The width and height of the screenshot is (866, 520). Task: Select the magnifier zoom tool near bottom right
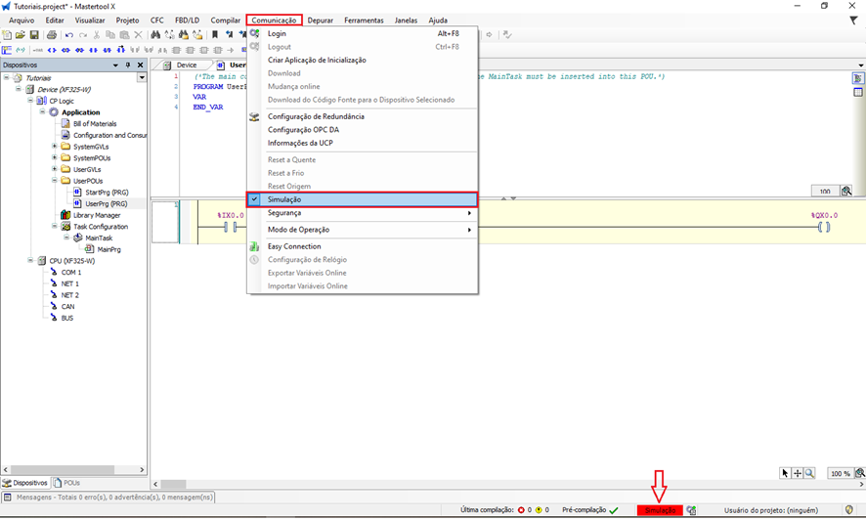point(809,473)
